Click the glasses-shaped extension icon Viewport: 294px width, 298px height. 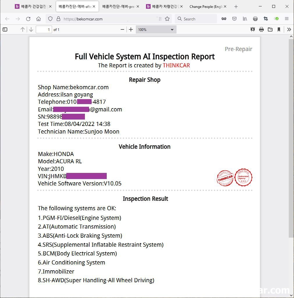tap(224, 19)
